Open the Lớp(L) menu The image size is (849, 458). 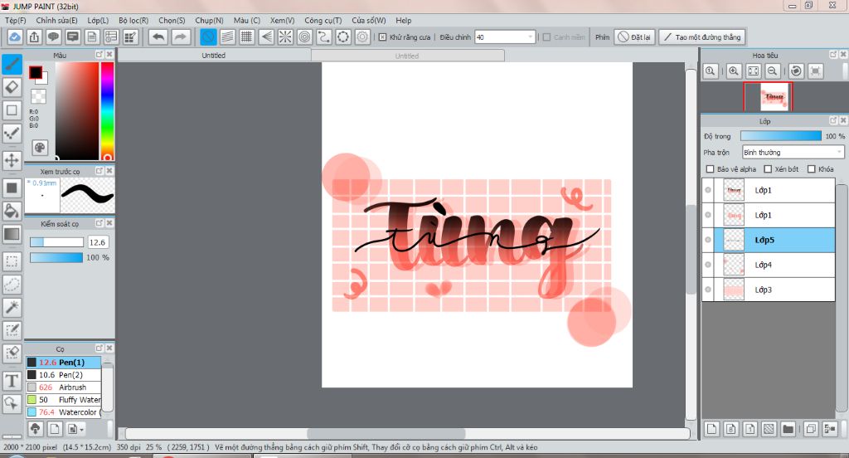click(x=98, y=20)
